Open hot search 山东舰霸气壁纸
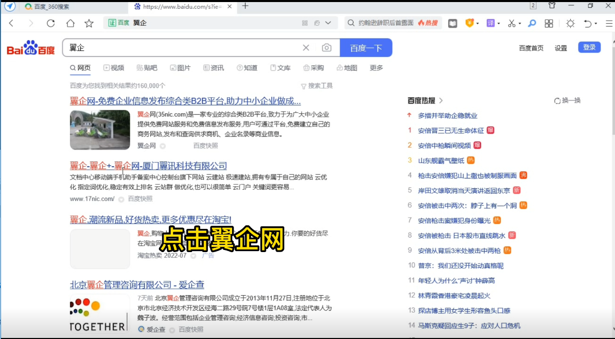 click(x=441, y=160)
